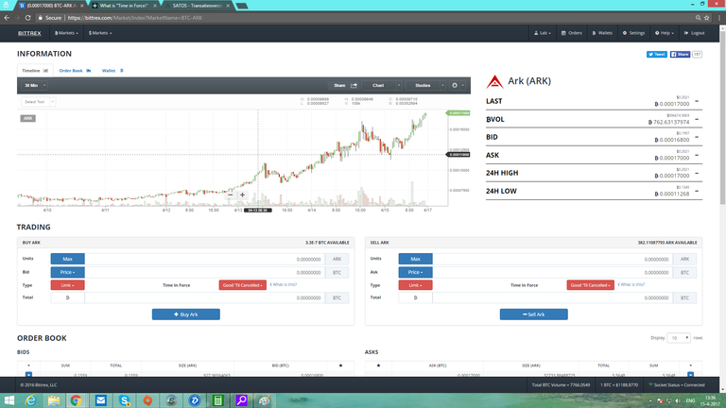The image size is (726, 408).
Task: Open the Bittrex home logo link
Action: [x=29, y=33]
